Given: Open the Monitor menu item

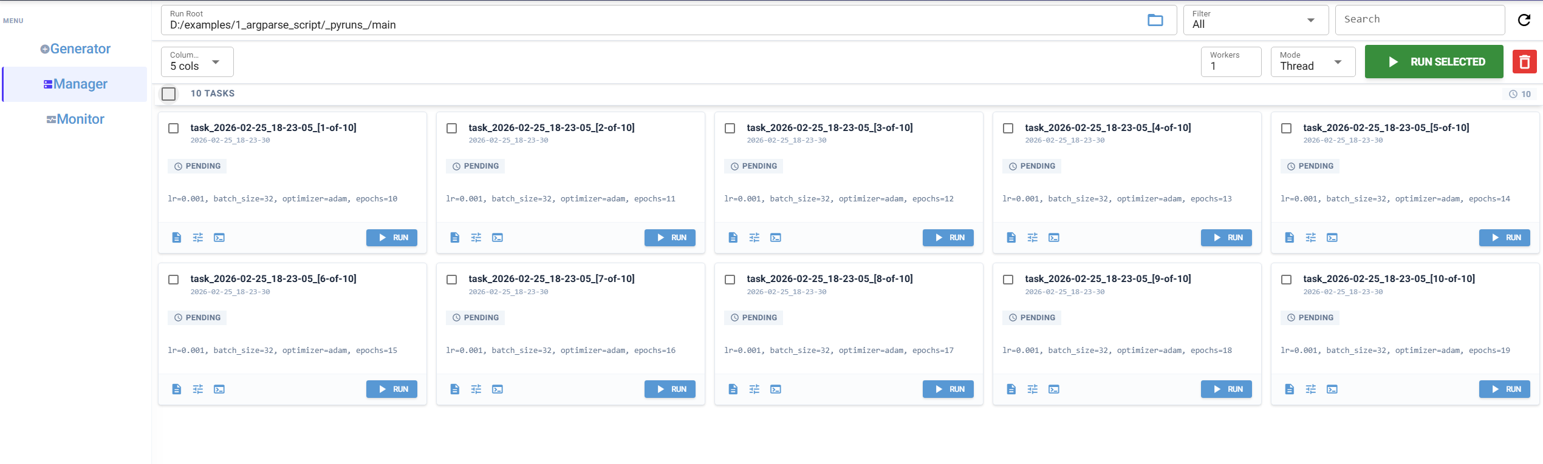Looking at the screenshot, I should [75, 119].
